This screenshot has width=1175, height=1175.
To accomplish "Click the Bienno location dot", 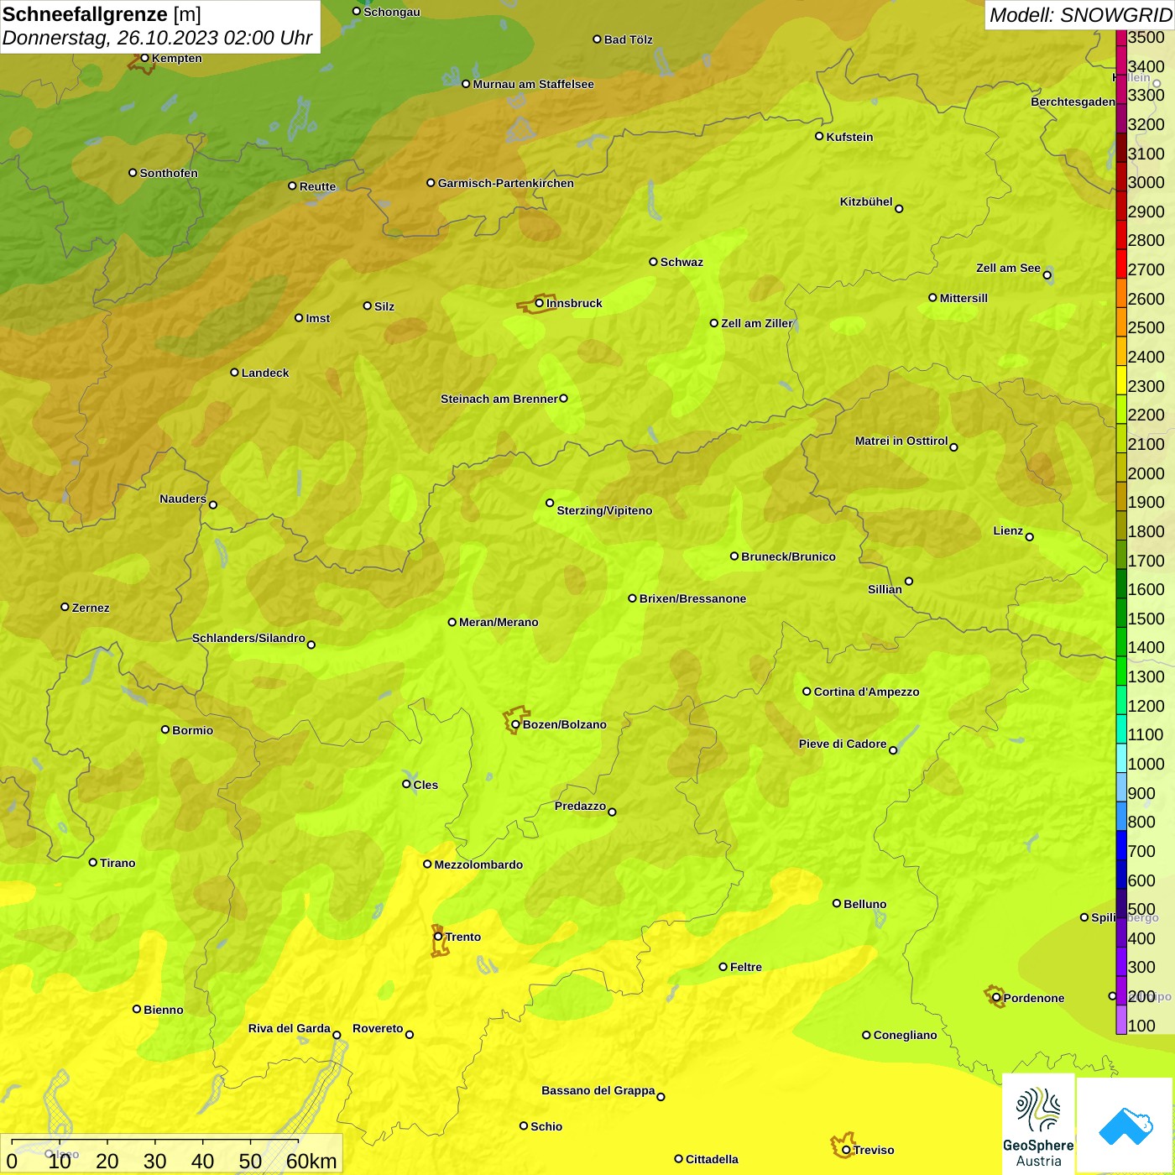I will (x=137, y=1009).
